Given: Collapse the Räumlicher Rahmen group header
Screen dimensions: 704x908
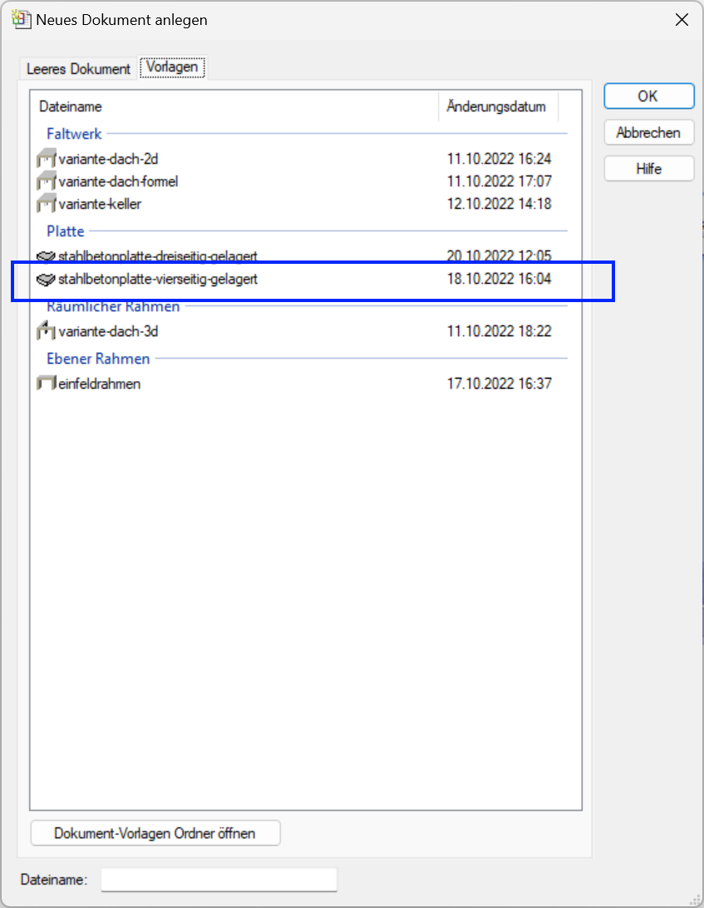Looking at the screenshot, I should (113, 306).
